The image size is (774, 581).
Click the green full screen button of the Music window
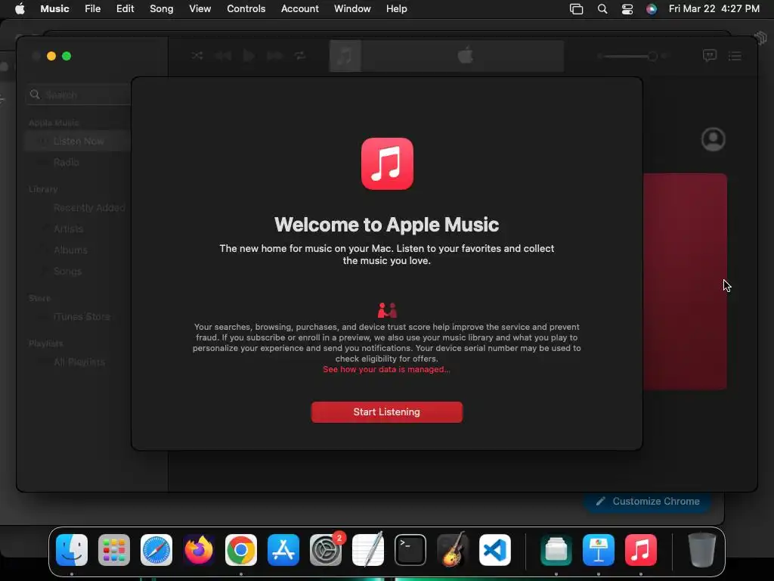[67, 56]
